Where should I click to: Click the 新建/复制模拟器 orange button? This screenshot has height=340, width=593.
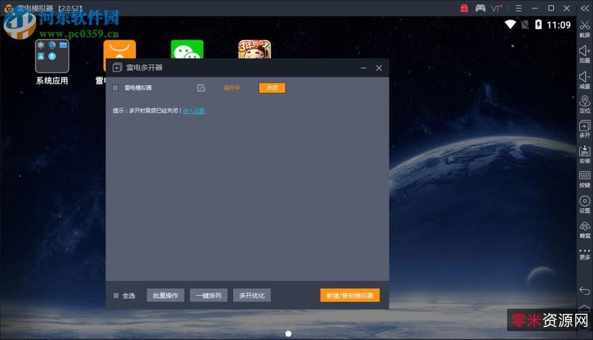(350, 296)
